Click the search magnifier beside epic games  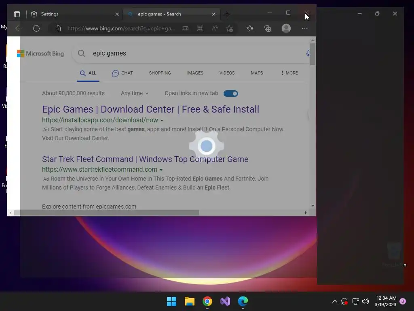click(82, 53)
